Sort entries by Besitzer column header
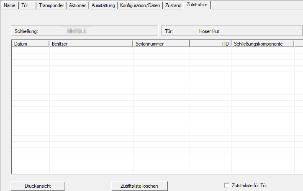The image size is (303, 191). coord(91,43)
